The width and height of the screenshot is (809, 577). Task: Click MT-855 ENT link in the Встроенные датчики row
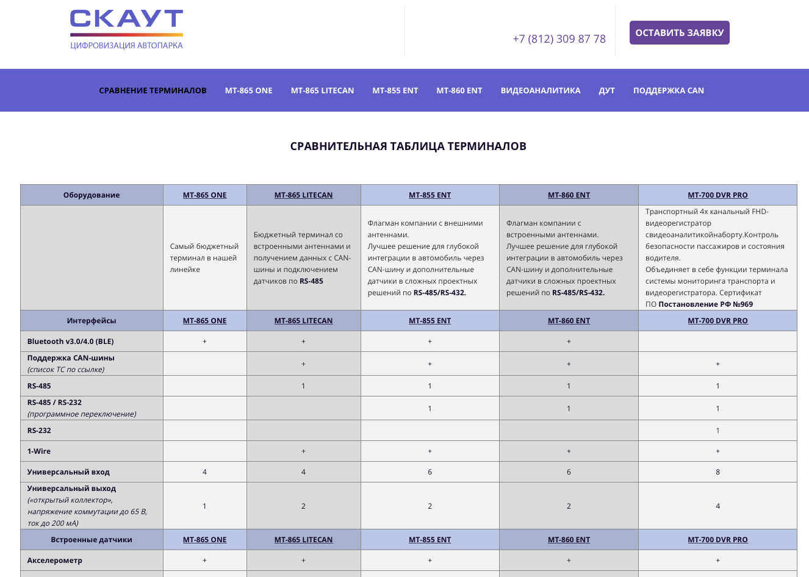430,540
